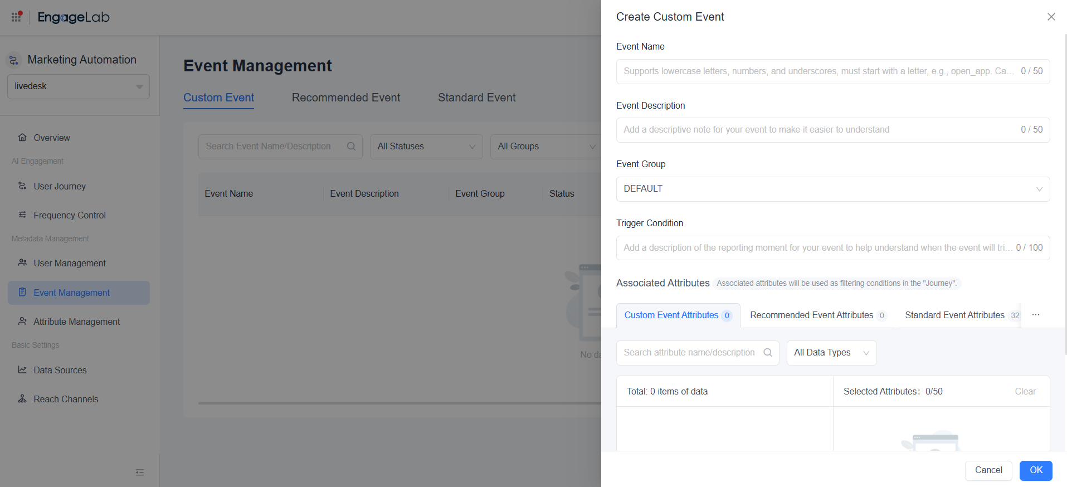Clear the selected attributes
This screenshot has height=487, width=1067.
point(1025,392)
